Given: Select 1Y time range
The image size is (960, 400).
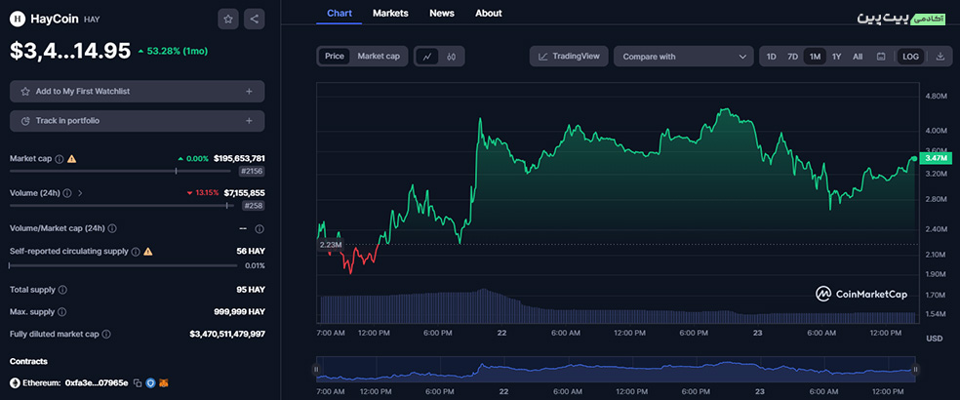Looking at the screenshot, I should tap(837, 57).
